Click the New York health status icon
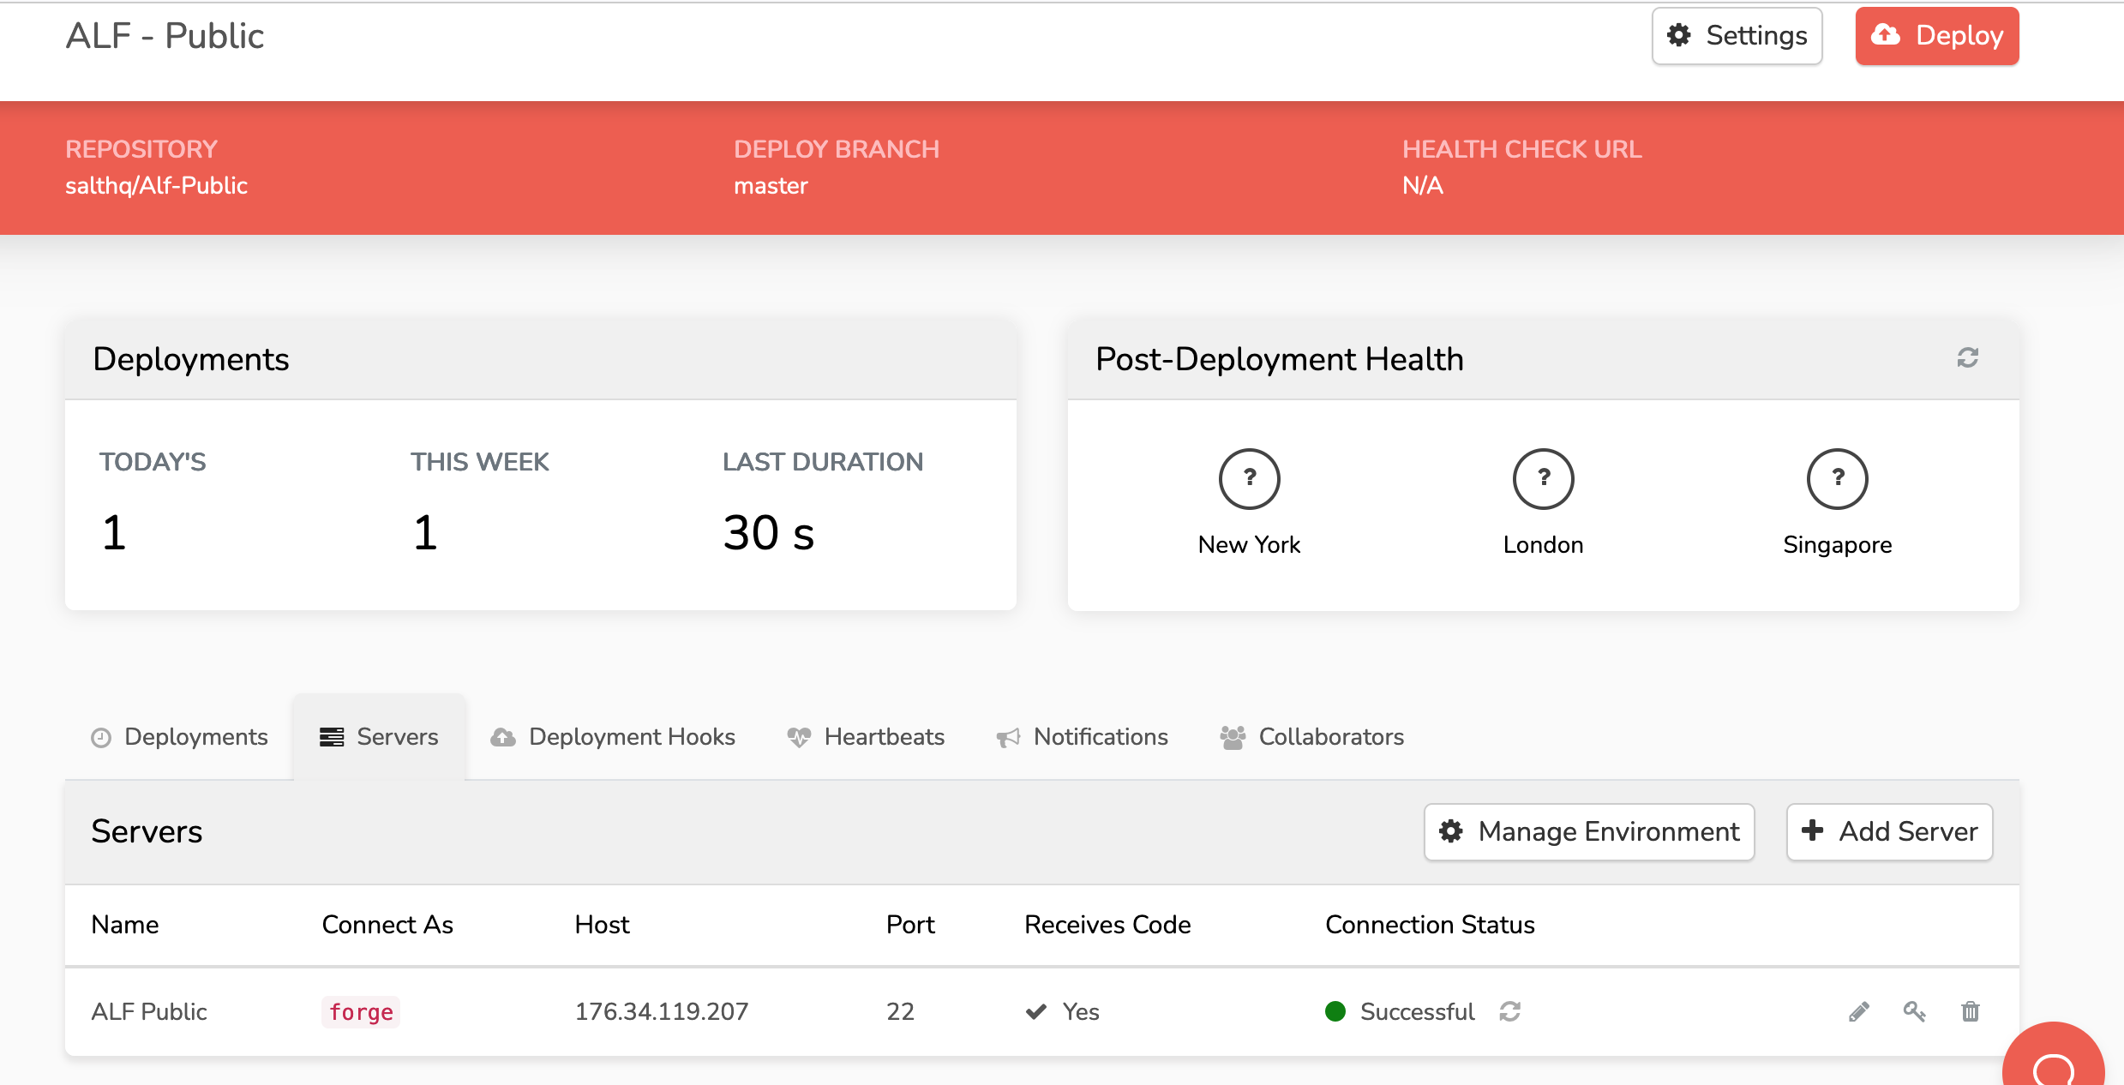 point(1249,479)
